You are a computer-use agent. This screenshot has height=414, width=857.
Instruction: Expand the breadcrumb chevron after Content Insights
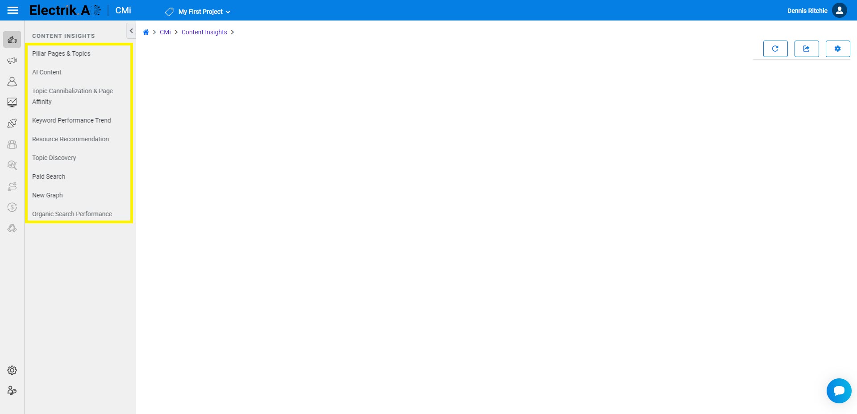tap(233, 32)
